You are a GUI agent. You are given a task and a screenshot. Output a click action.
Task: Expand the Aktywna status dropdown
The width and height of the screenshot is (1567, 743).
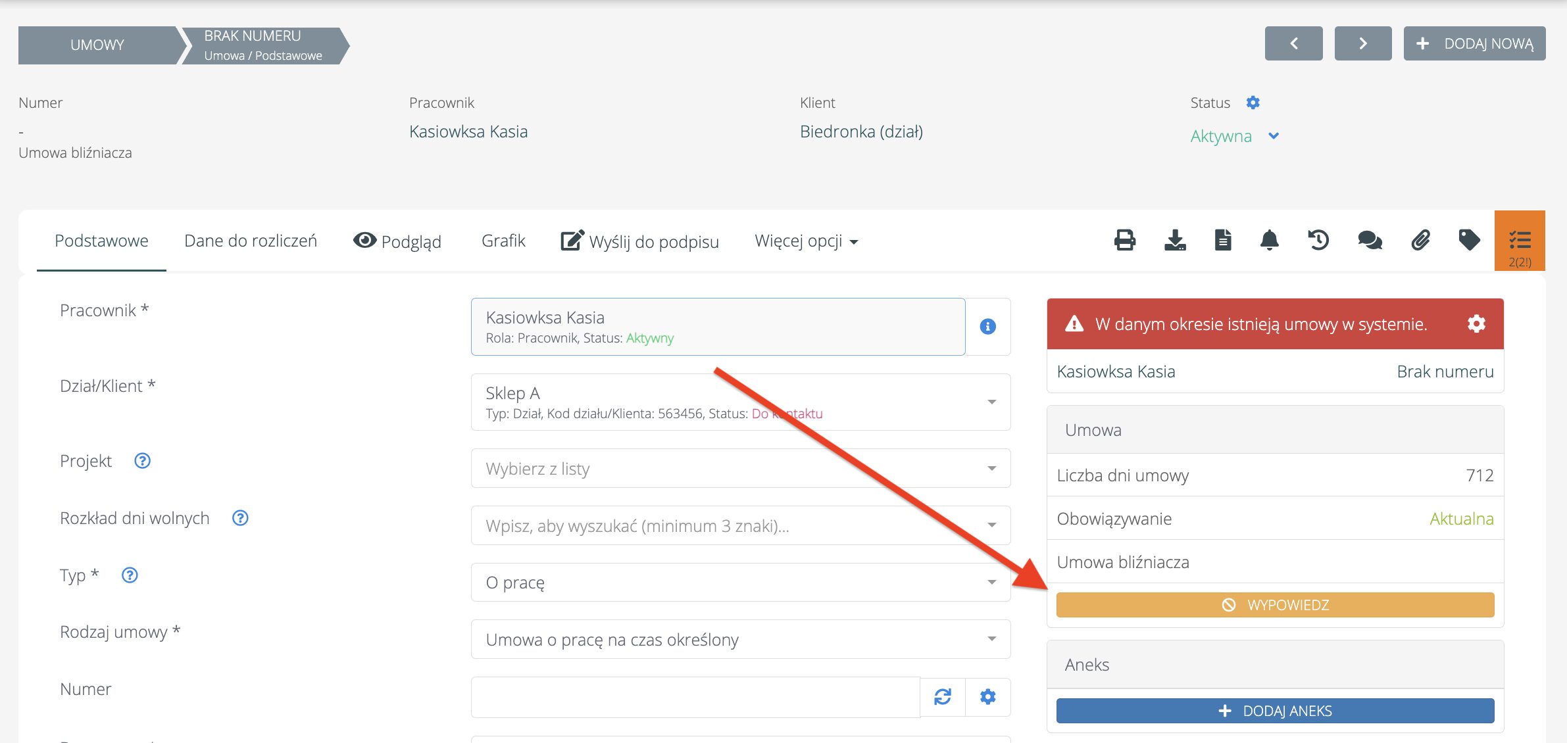coord(1274,136)
